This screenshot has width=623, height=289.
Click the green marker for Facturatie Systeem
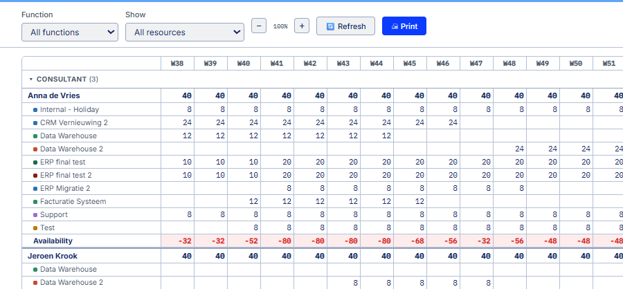(35, 202)
